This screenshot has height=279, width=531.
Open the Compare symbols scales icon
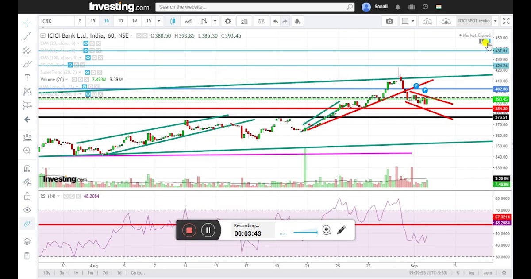pyautogui.click(x=261, y=21)
